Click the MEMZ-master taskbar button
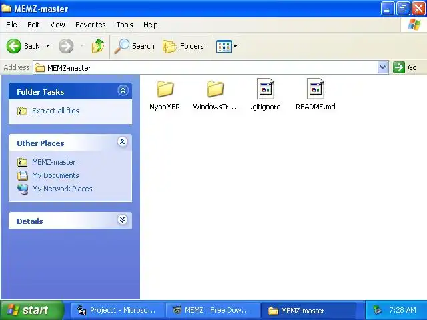The height and width of the screenshot is (320, 427). pyautogui.click(x=308, y=310)
